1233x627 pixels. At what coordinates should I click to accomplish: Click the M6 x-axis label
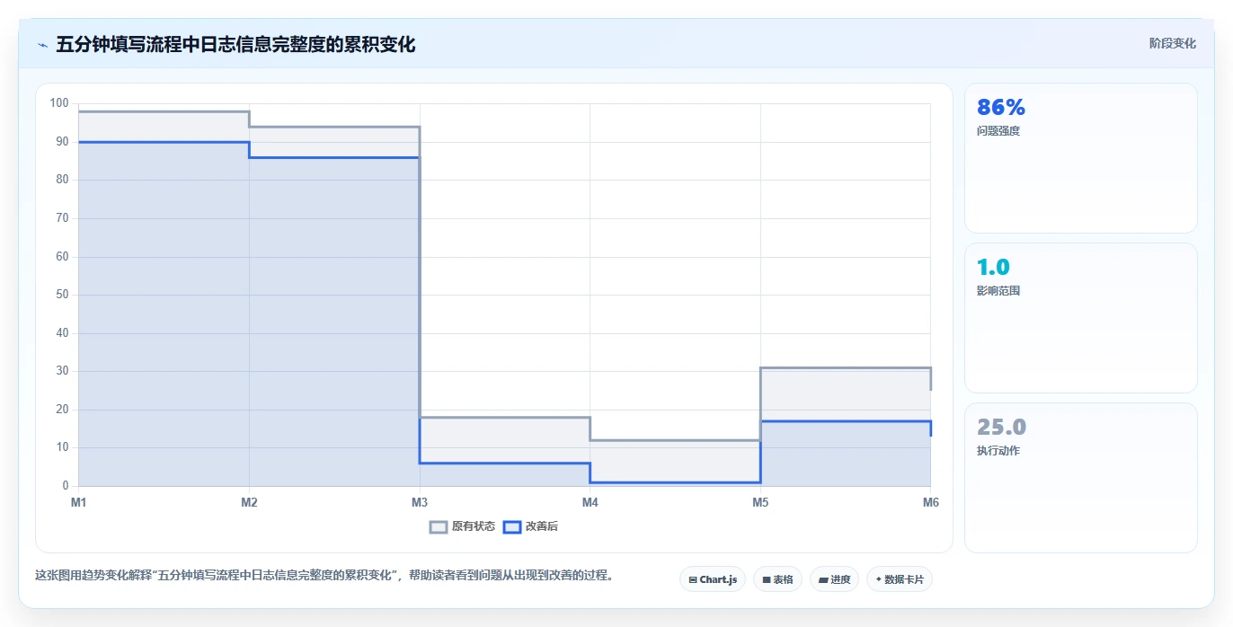pyautogui.click(x=931, y=502)
